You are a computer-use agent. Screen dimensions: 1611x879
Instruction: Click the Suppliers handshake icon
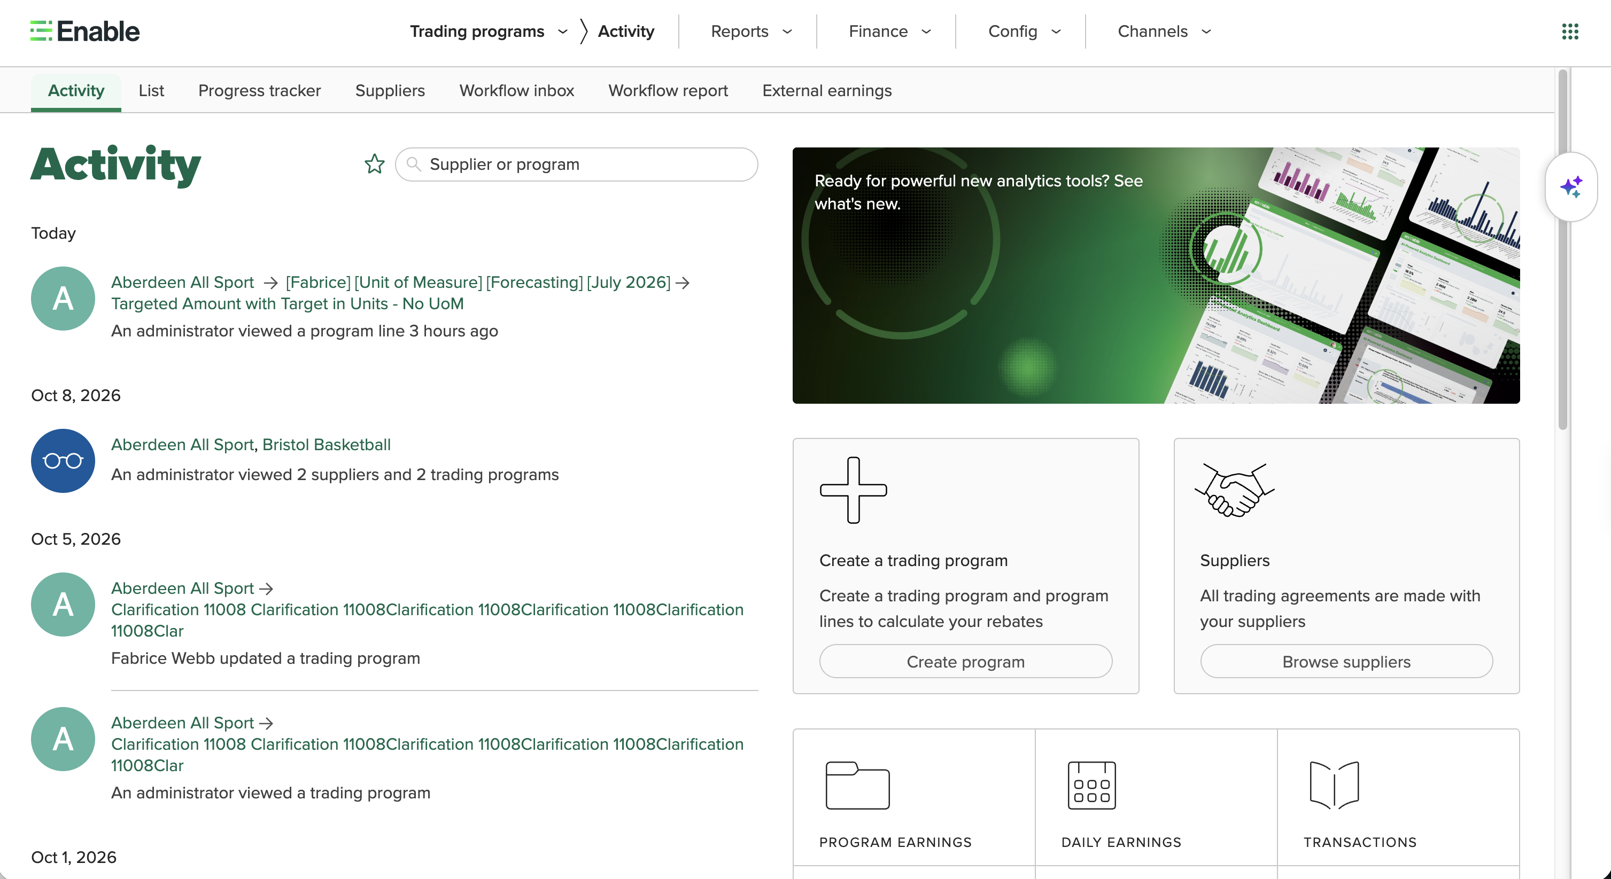(x=1234, y=490)
